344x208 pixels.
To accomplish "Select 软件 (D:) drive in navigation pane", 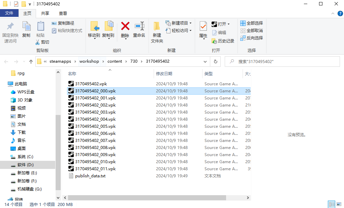I will point(25,165).
